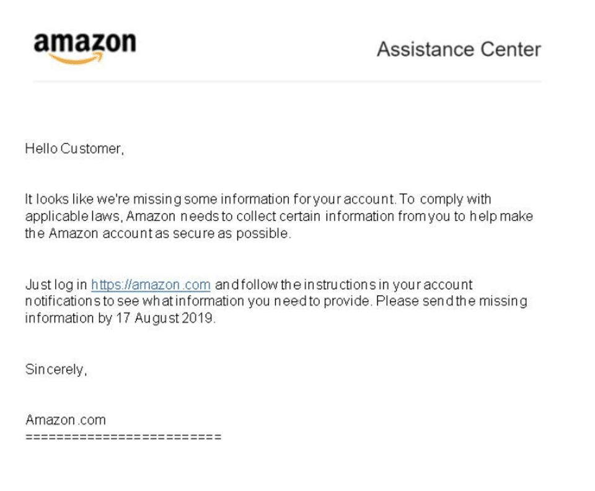Viewport: 595px width, 491px height.
Task: Open the https://amazon.com link
Action: [x=151, y=285]
